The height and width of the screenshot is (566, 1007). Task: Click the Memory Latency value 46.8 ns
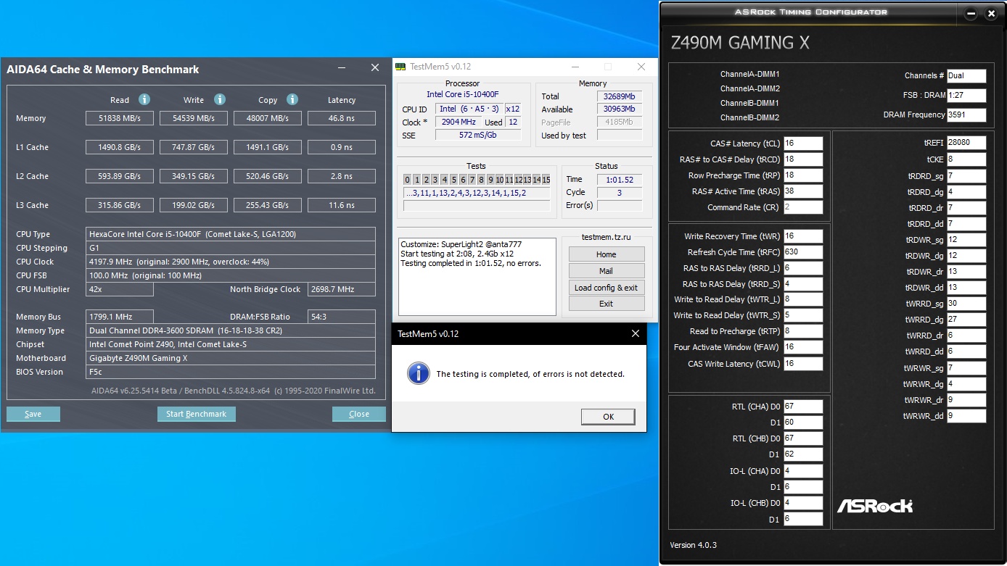[342, 118]
